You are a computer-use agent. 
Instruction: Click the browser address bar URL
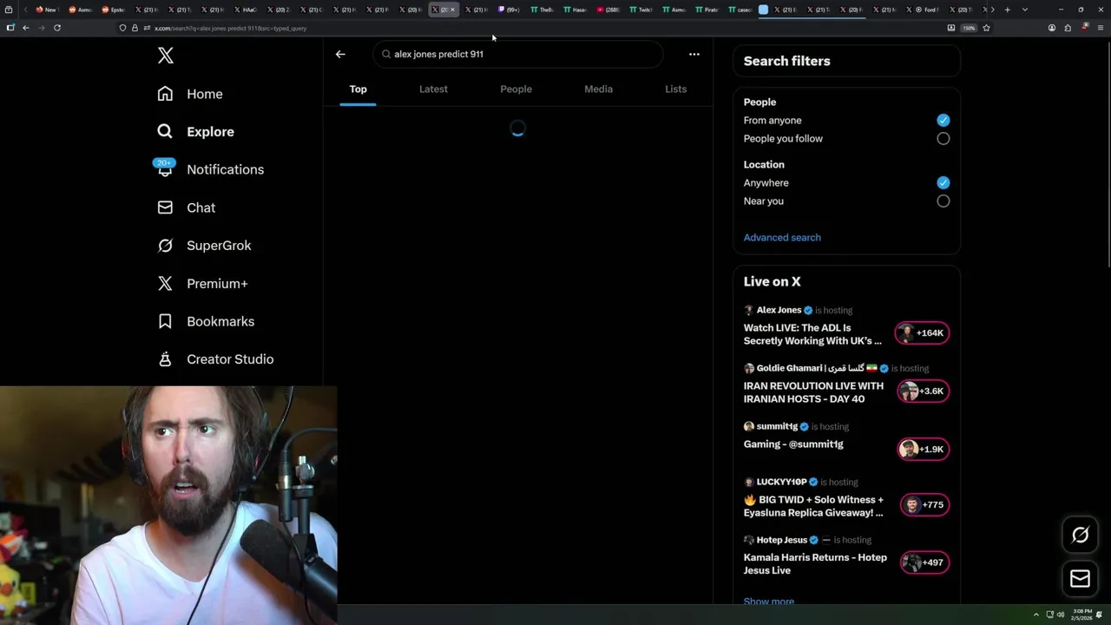coord(231,28)
